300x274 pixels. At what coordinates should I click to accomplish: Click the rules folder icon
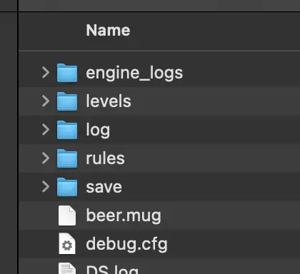pyautogui.click(x=67, y=158)
